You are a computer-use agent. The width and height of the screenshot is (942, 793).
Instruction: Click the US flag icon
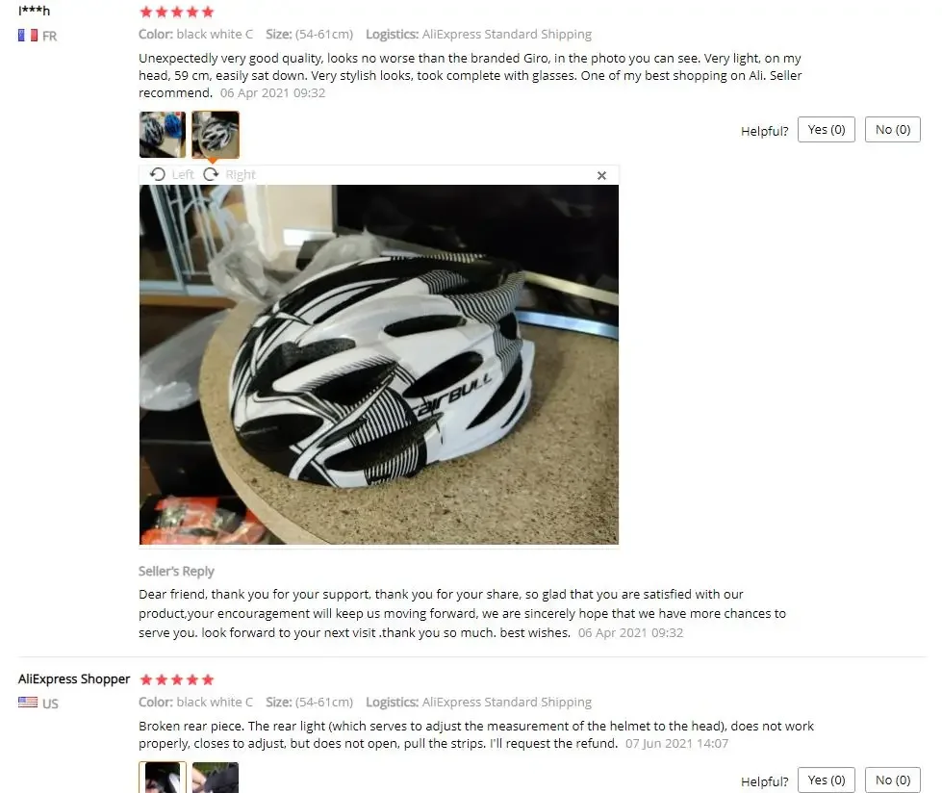[x=28, y=702]
